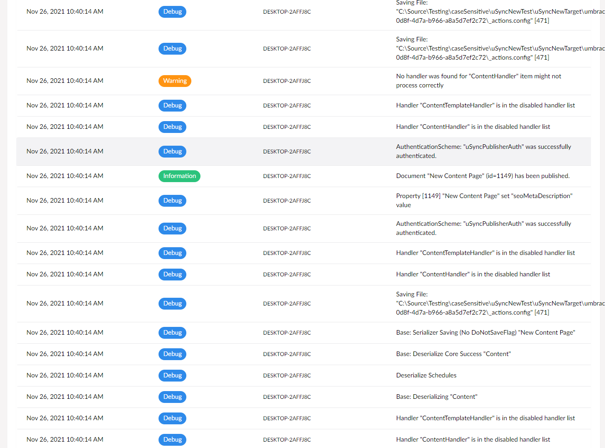Viewport: 605px width, 448px height.
Task: Click the green Information level badge
Action: [x=179, y=176]
